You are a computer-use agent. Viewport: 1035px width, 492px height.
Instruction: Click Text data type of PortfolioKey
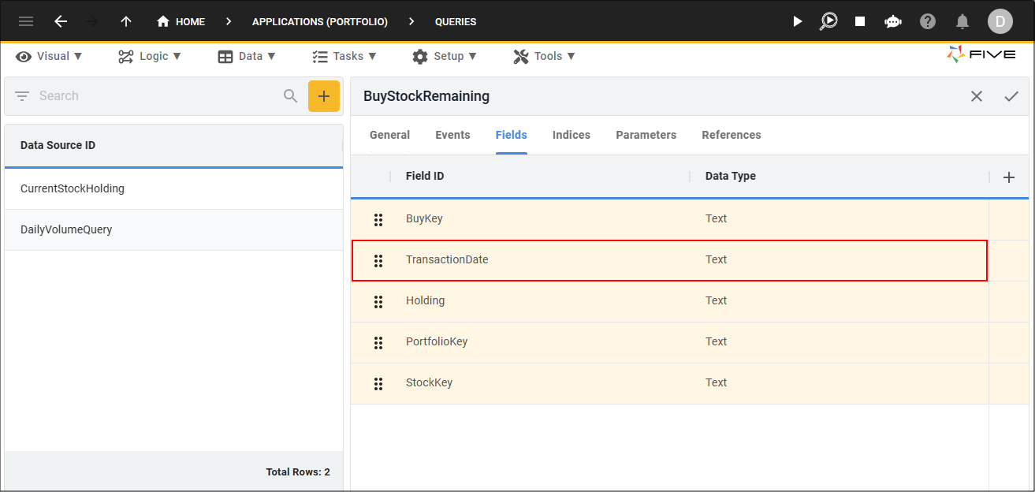(x=716, y=341)
